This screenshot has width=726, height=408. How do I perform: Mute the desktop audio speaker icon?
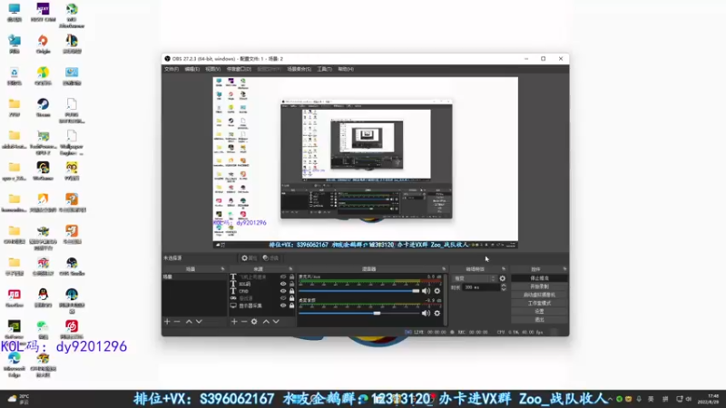426,313
